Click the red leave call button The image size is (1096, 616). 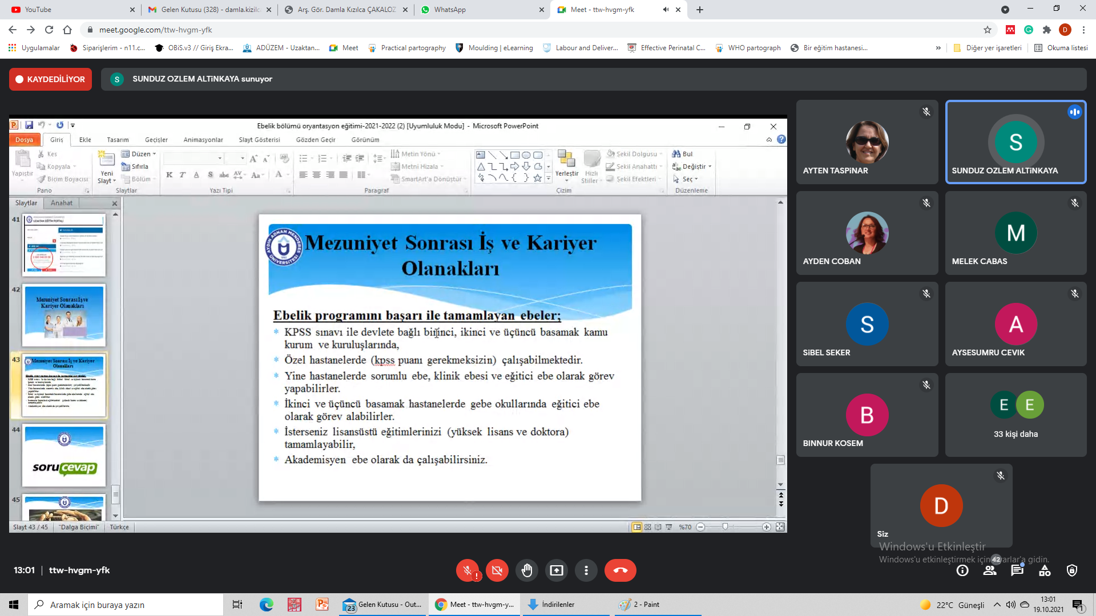(620, 570)
